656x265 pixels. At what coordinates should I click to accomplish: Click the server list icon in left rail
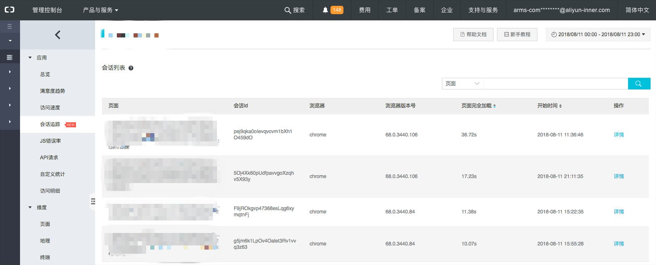click(10, 57)
